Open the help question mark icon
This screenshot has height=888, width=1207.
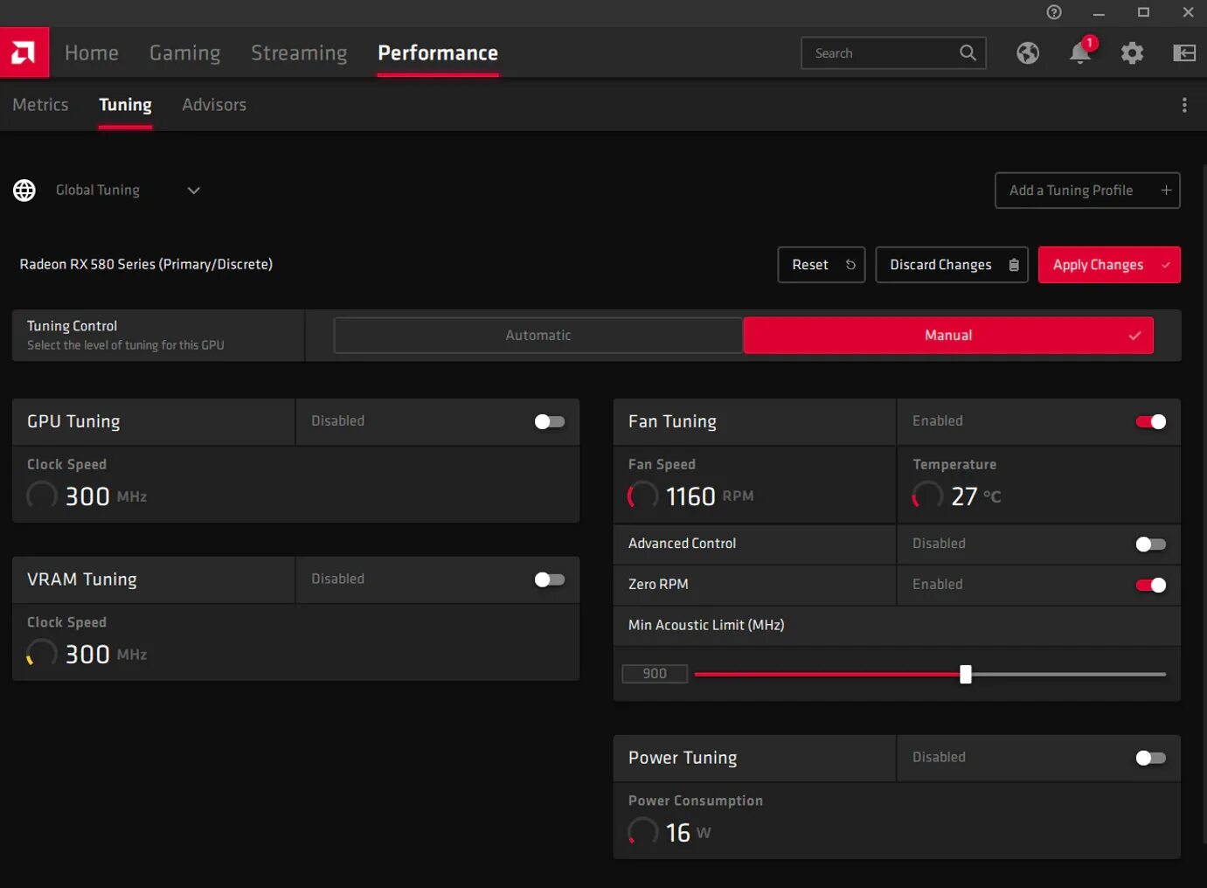click(1054, 12)
